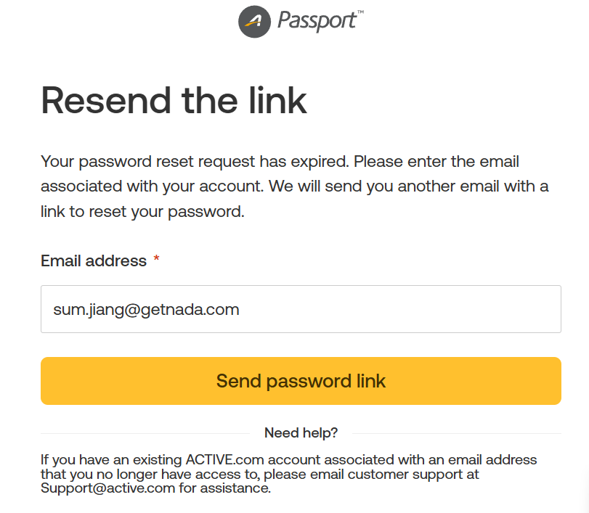
Task: Click the Support@active.com email address
Action: coord(107,488)
